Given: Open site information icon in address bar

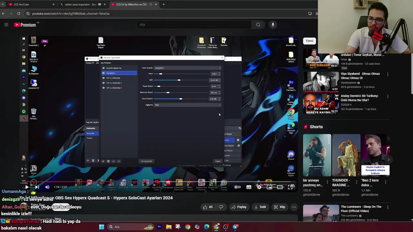Looking at the screenshot, I should (x=28, y=14).
